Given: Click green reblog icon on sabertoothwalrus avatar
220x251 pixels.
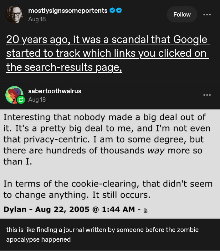Looking at the screenshot, I should [x=22, y=100].
